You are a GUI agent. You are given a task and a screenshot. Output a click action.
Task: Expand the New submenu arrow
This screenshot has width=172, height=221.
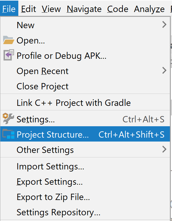[x=164, y=25]
